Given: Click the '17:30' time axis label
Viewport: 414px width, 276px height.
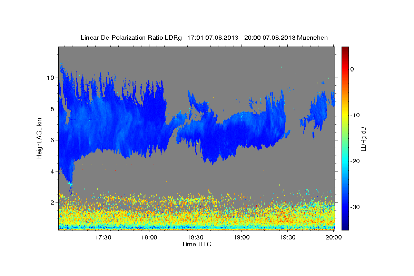Looking at the screenshot, I should pyautogui.click(x=103, y=237).
